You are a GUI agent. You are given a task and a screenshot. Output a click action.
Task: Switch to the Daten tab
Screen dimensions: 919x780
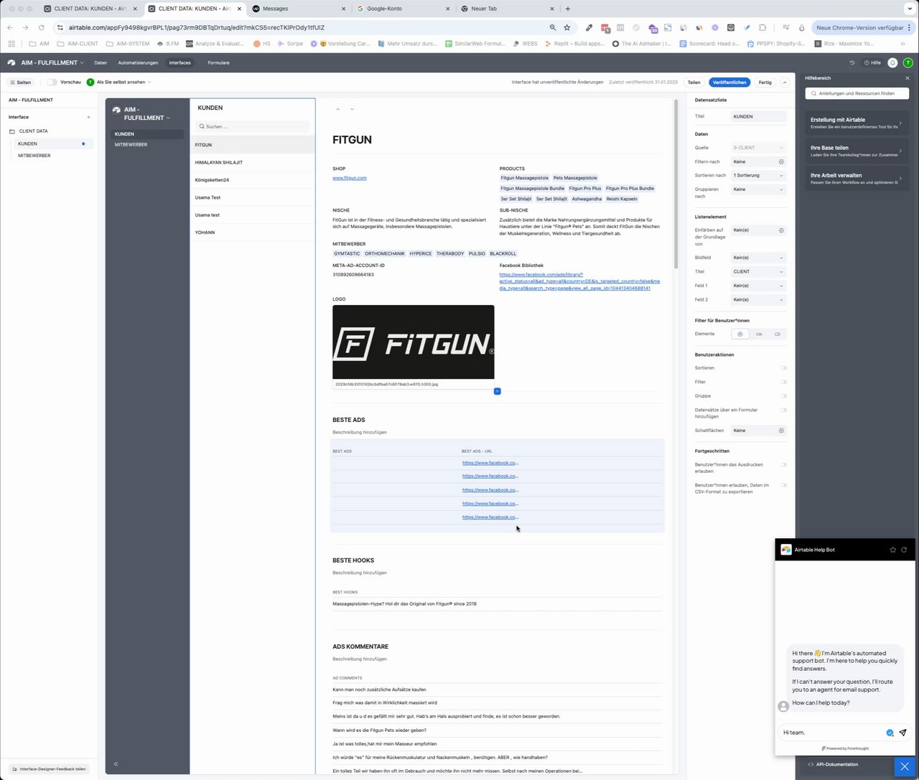pos(101,62)
